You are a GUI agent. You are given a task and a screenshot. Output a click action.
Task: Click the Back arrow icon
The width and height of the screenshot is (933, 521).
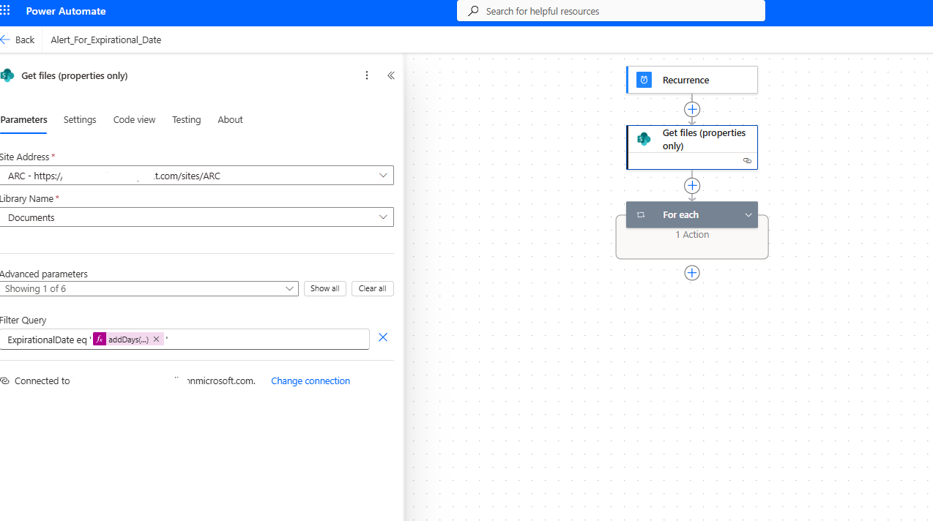coord(6,40)
